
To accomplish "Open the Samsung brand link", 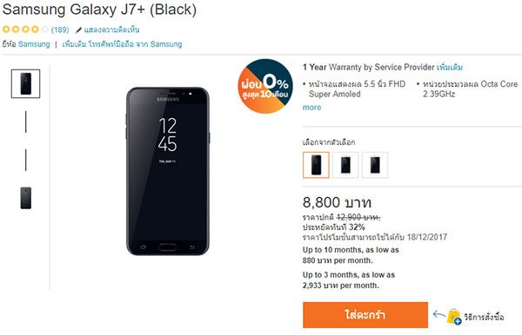I will point(34,44).
